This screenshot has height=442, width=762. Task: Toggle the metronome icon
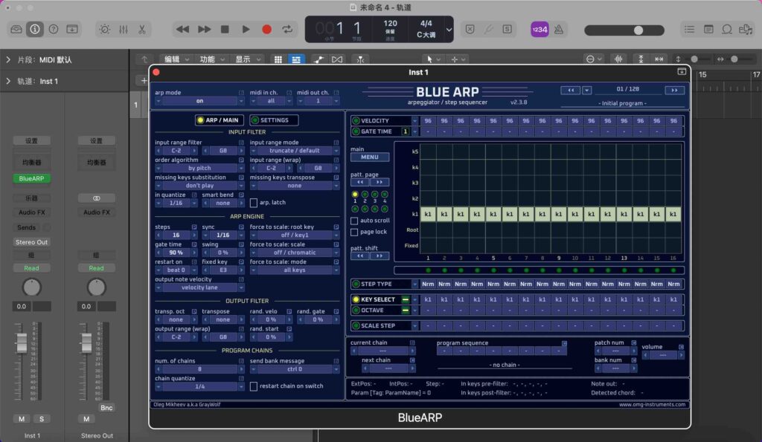click(x=559, y=29)
